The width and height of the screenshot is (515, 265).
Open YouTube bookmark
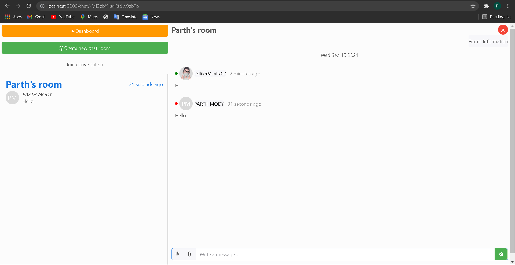point(63,17)
